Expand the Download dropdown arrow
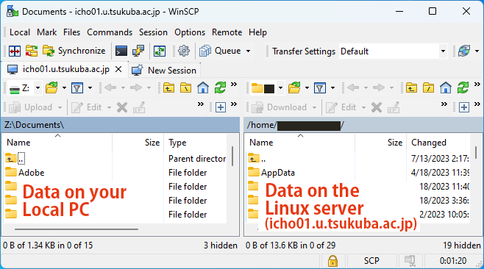Screen dimensions: 484x269 coord(314,107)
